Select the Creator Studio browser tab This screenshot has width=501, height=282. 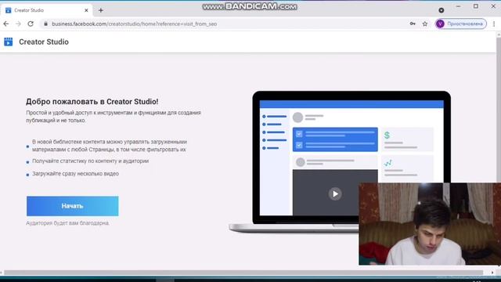pyautogui.click(x=46, y=10)
